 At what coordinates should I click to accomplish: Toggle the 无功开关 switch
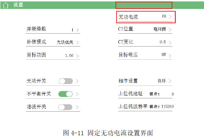coord(66,81)
